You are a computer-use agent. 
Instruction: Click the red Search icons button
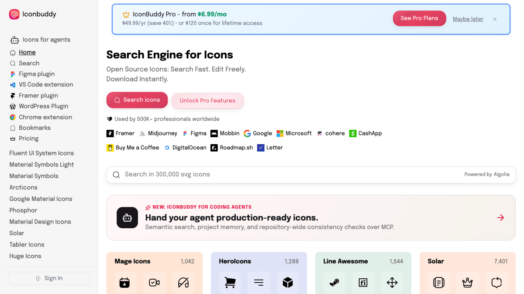[x=137, y=100]
